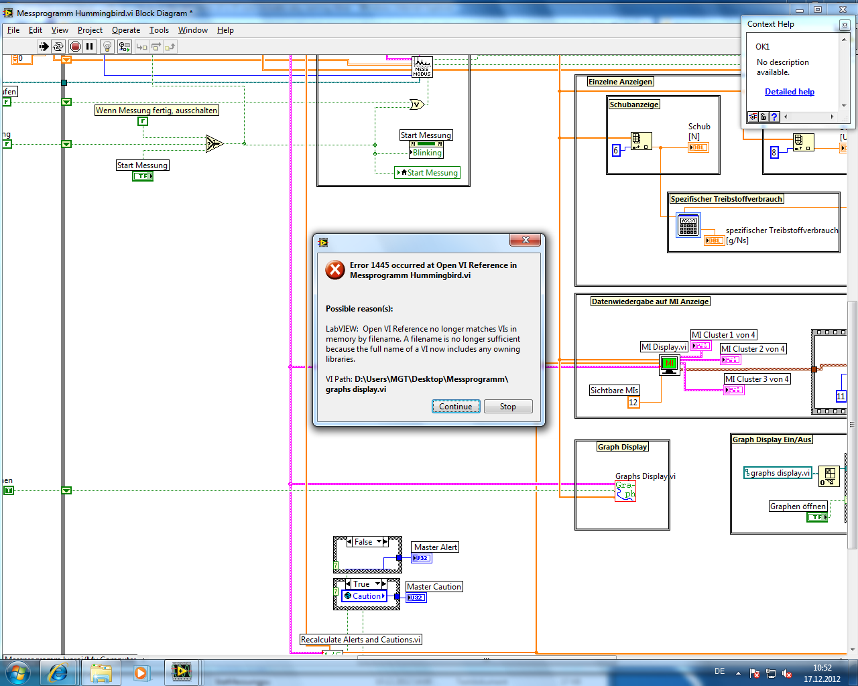
Task: Click the Run arrow in the toolbar
Action: 44,46
